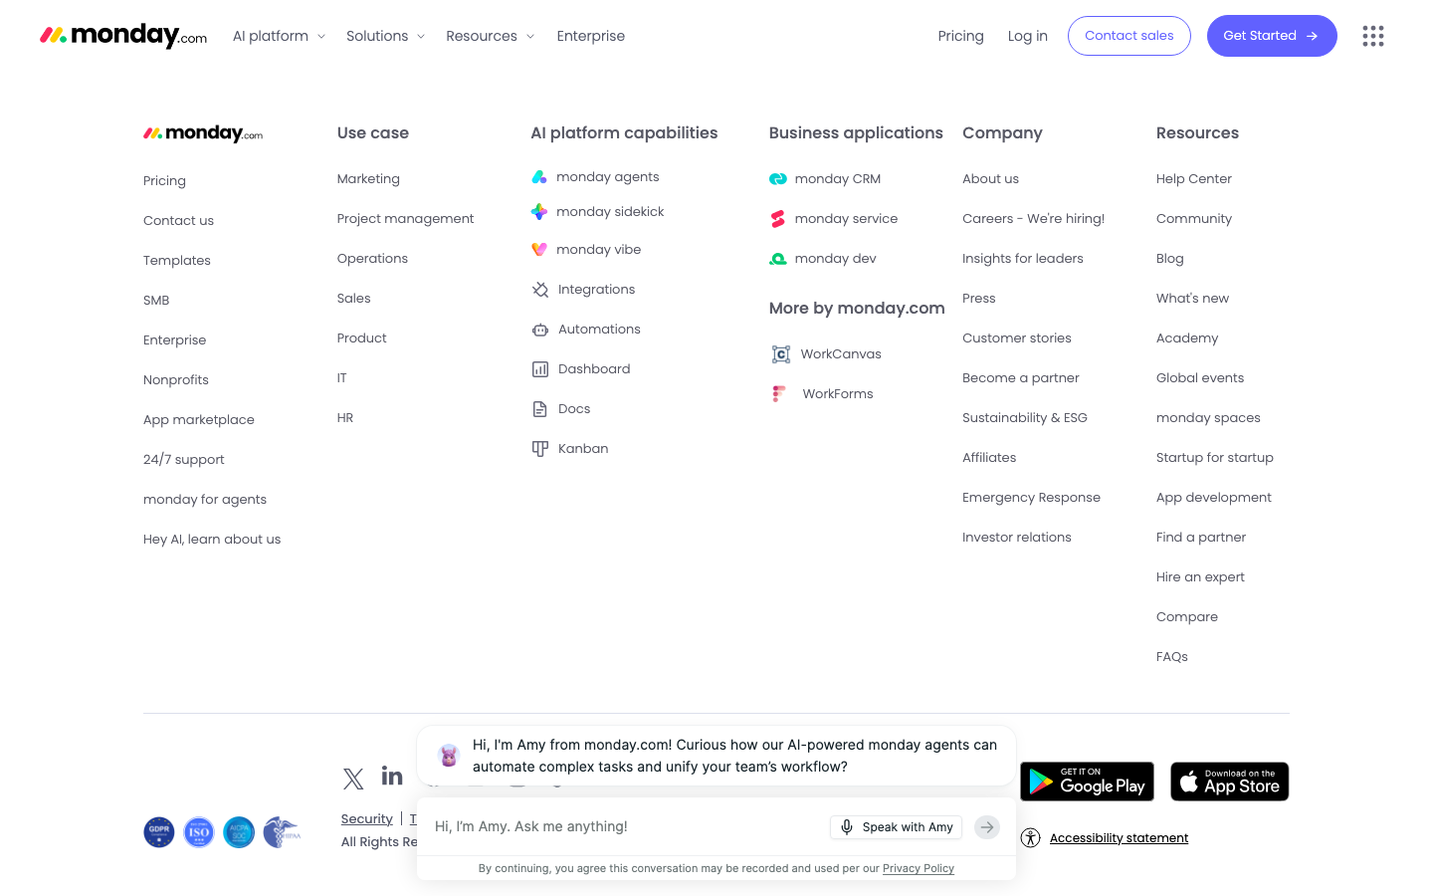Open the monday for agents link
1433x896 pixels.
(x=205, y=500)
